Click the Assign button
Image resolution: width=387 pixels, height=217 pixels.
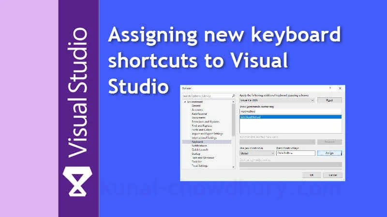pyautogui.click(x=329, y=153)
